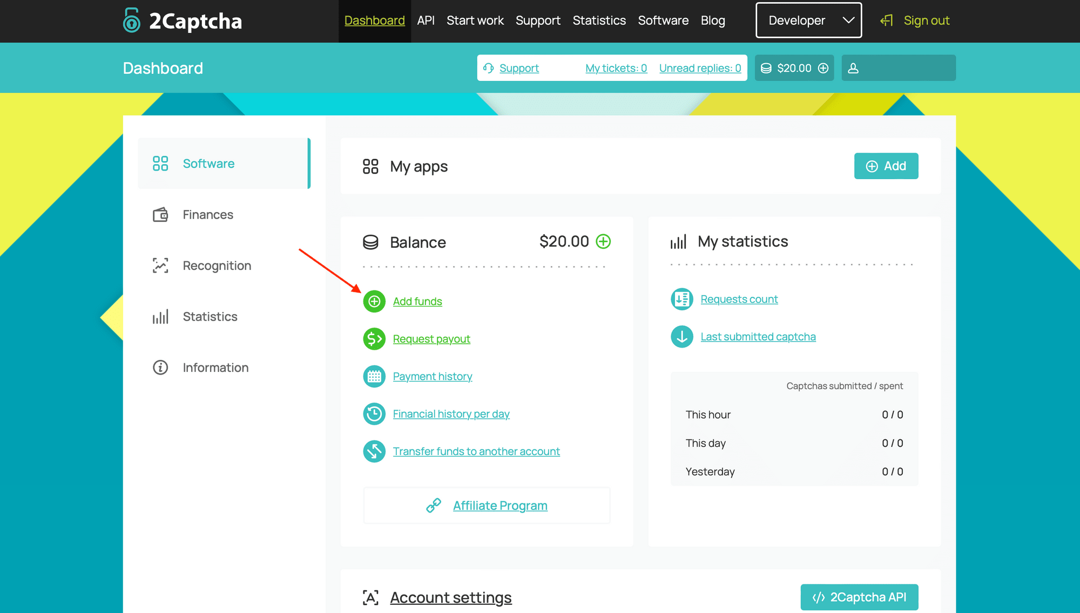Click the user profile icon in the header
This screenshot has width=1080, height=613.
coord(853,68)
